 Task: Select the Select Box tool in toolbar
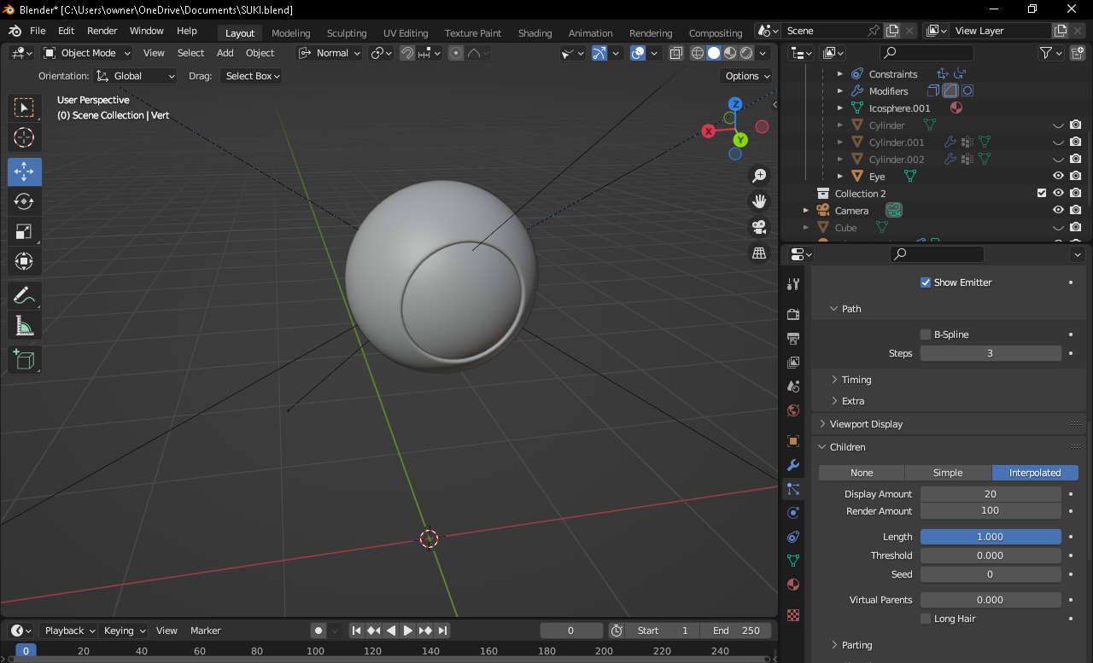[x=24, y=108]
